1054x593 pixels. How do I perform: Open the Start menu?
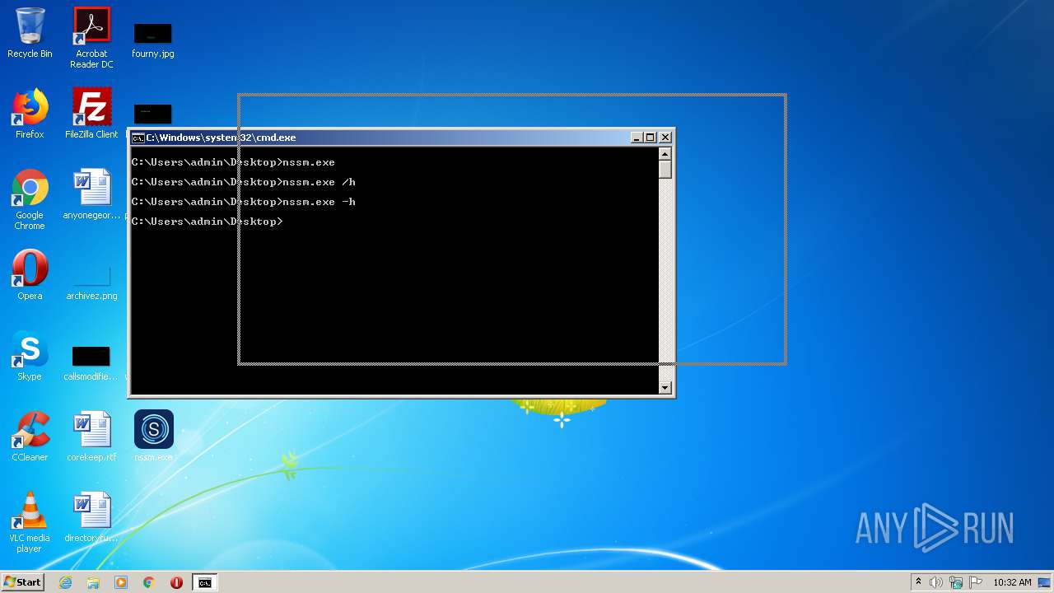(x=23, y=582)
